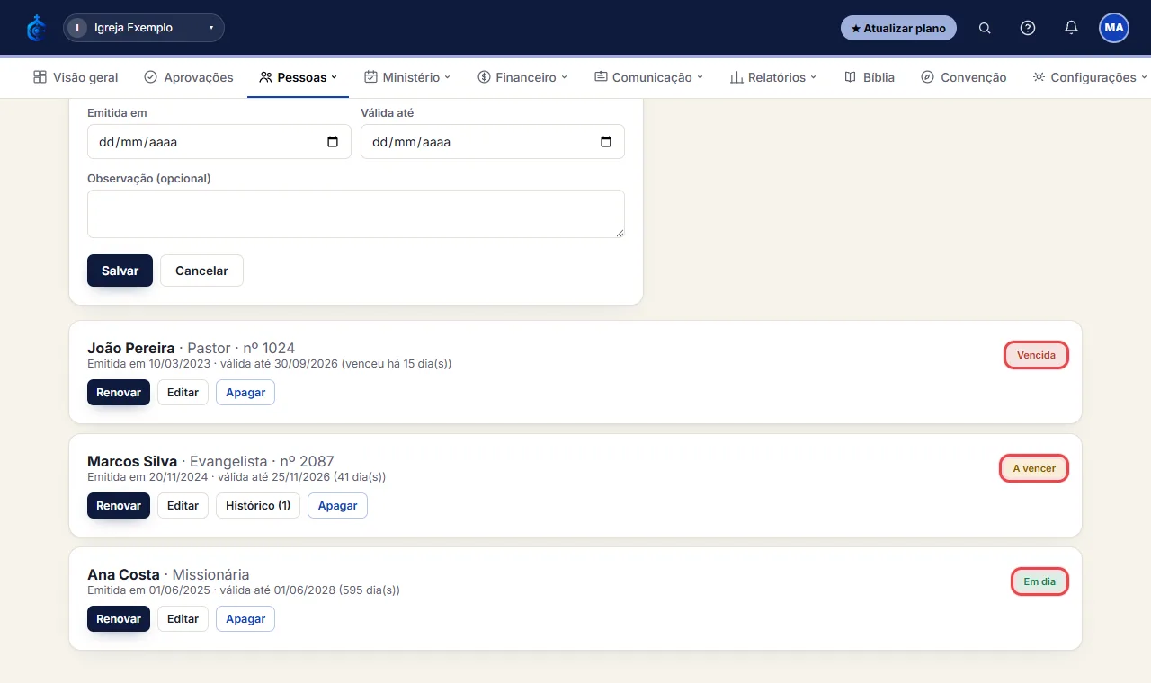Viewport: 1151px width, 683px height.
Task: Click the Atualizar plano button
Action: pos(898,28)
